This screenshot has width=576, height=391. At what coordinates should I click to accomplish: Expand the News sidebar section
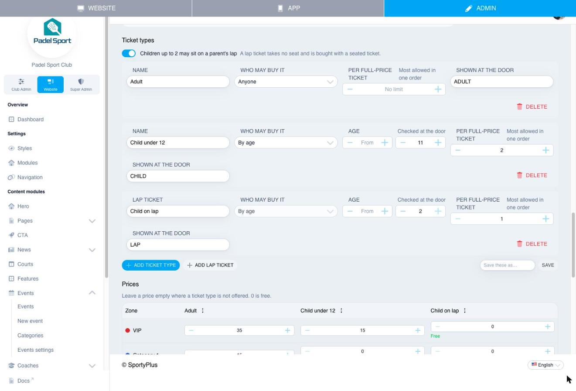(x=92, y=250)
